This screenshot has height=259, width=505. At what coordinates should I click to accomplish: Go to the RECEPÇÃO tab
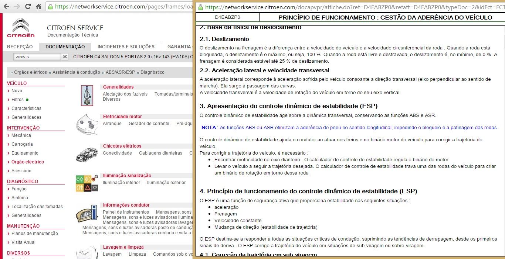pos(20,47)
